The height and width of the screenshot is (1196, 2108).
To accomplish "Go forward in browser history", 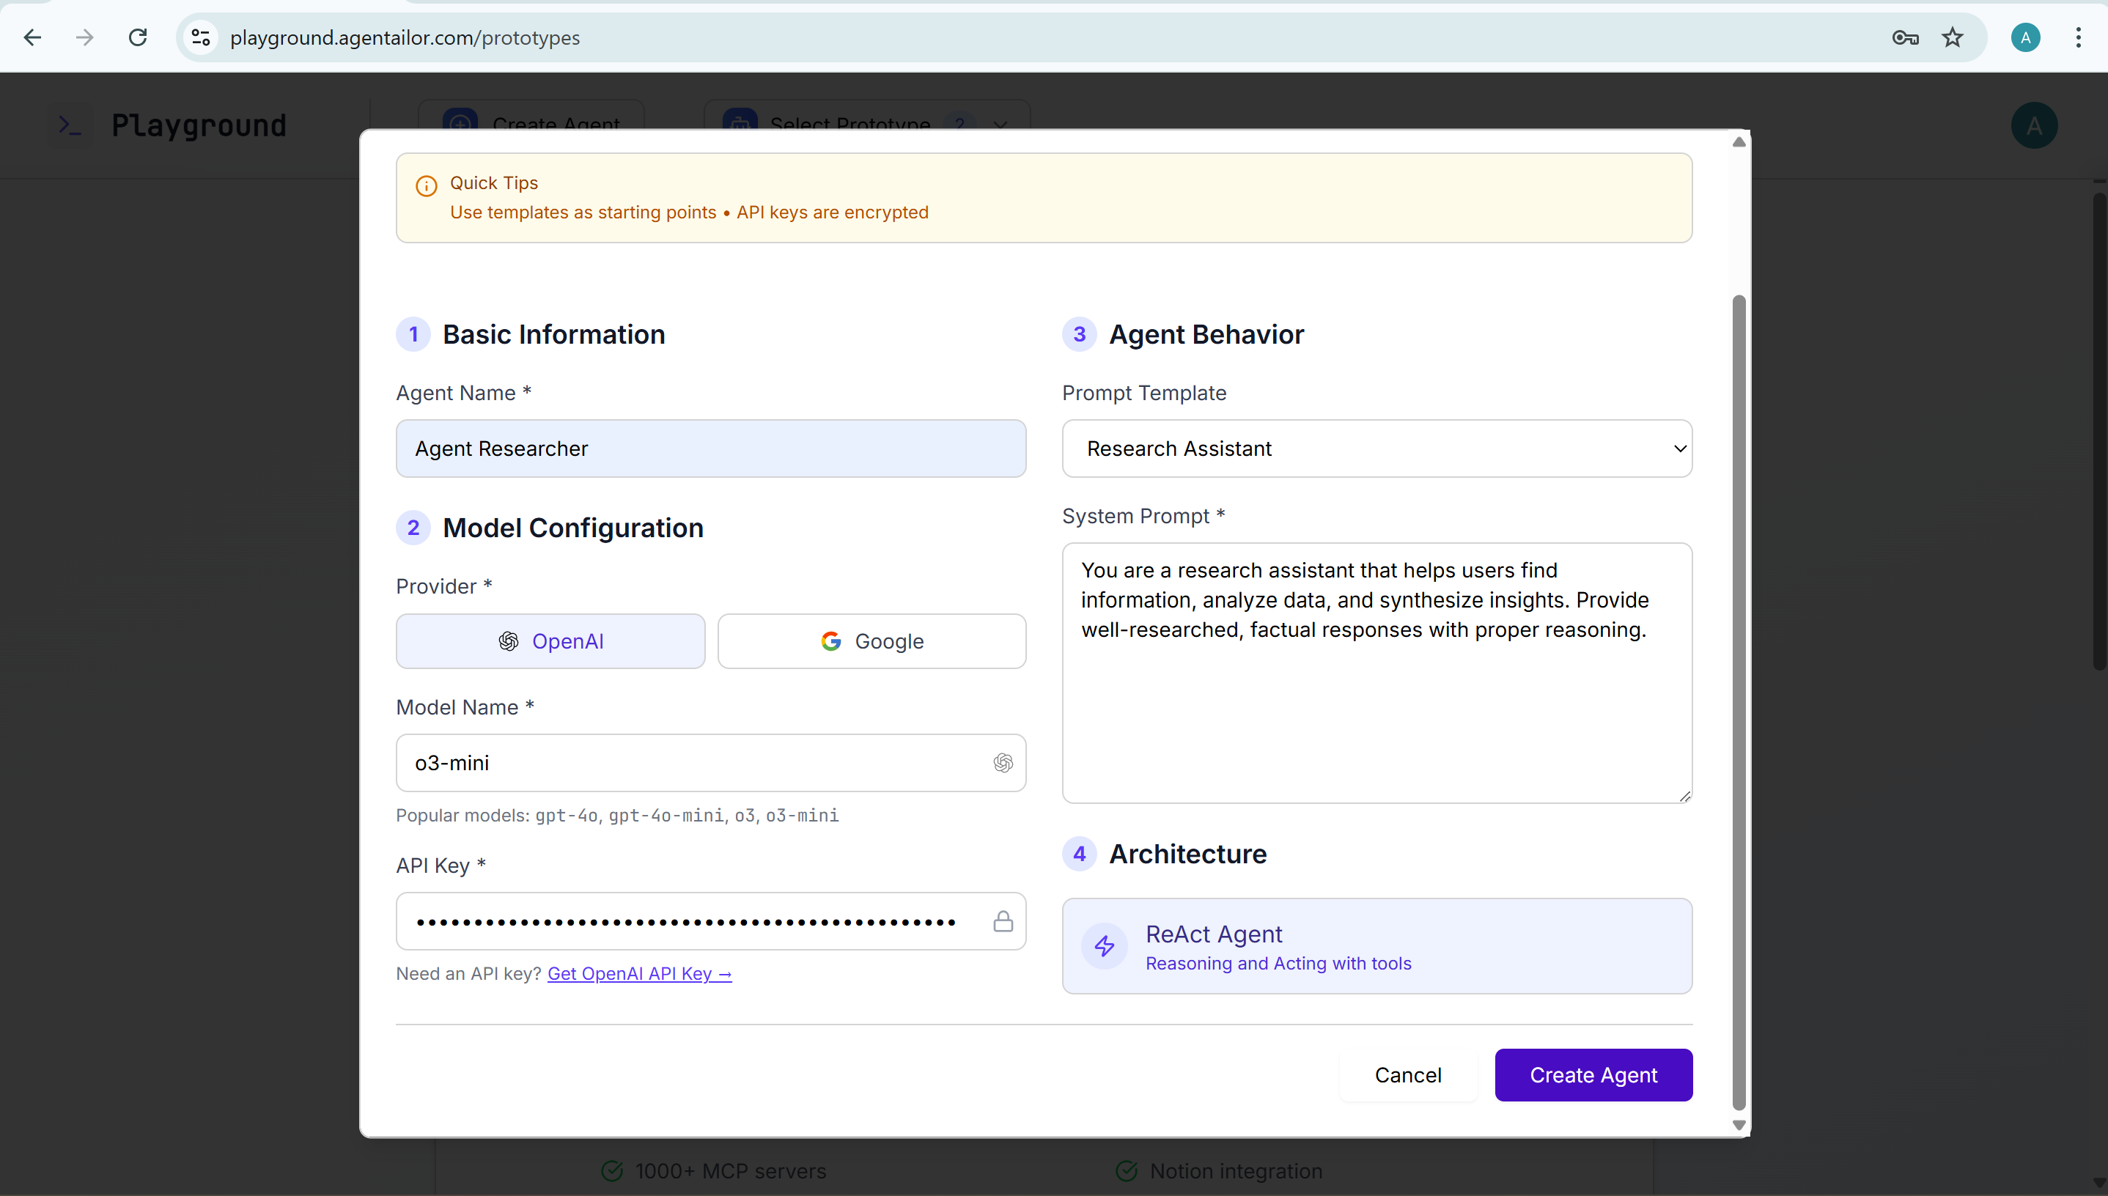I will [x=84, y=38].
